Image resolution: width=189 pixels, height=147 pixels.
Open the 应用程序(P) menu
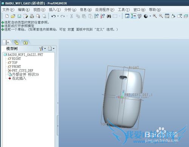pos(105,10)
